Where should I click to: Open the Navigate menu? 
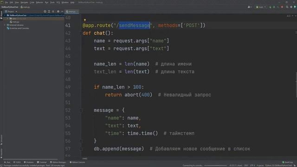pyautogui.click(x=24, y=2)
